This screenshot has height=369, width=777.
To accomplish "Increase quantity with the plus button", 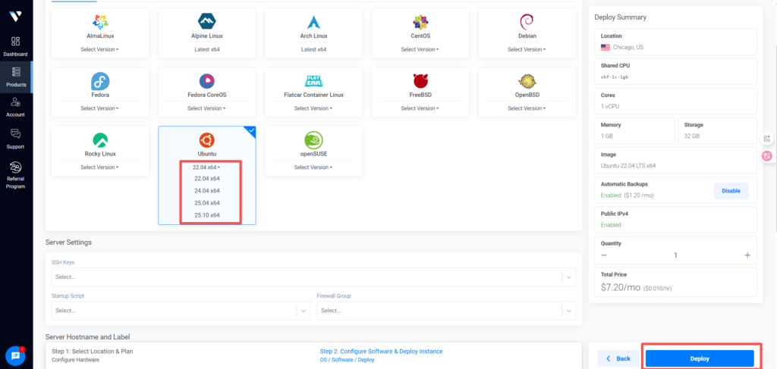I will click(x=747, y=255).
